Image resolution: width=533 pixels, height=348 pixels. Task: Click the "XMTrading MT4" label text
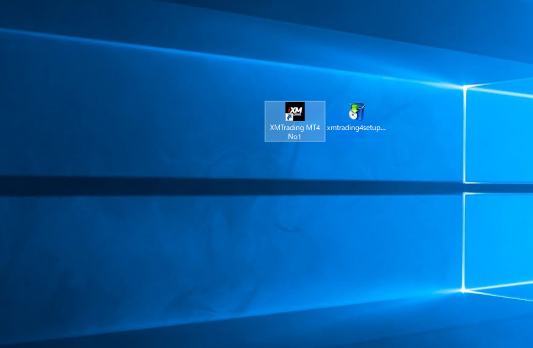coord(295,128)
